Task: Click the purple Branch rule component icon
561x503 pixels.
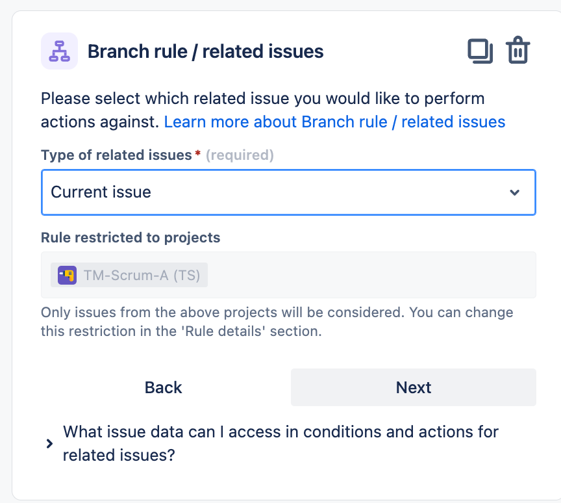Action: [x=59, y=51]
